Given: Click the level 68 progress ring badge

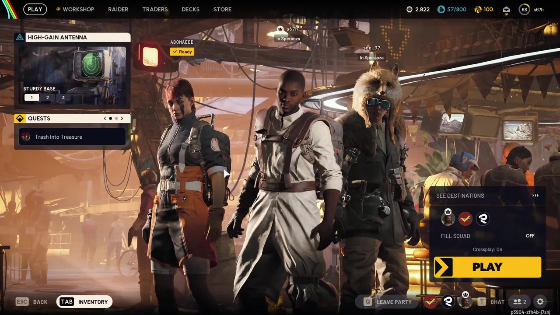Looking at the screenshot, I should pyautogui.click(x=524, y=9).
